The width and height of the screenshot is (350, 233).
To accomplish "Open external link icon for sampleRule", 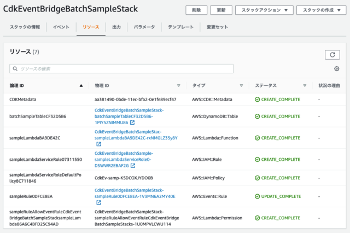I will click(98, 202).
